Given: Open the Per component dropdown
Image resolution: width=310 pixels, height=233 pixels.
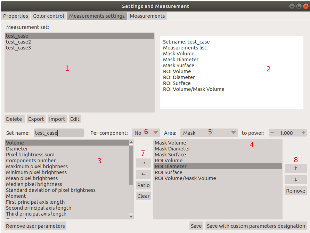Looking at the screenshot, I should pyautogui.click(x=146, y=133).
